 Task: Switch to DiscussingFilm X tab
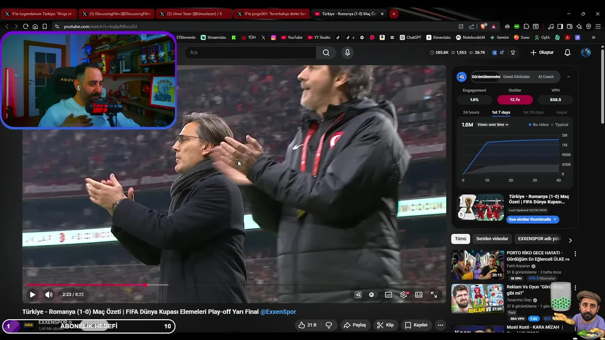pyautogui.click(x=116, y=14)
